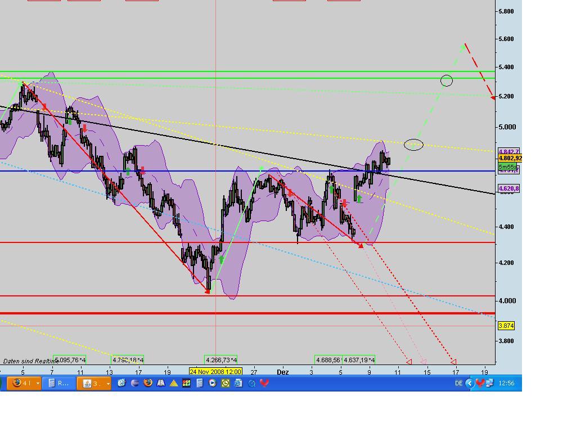The image size is (576, 432).
Task: Click the pivot label 4.760,18*4
Action: (128, 359)
